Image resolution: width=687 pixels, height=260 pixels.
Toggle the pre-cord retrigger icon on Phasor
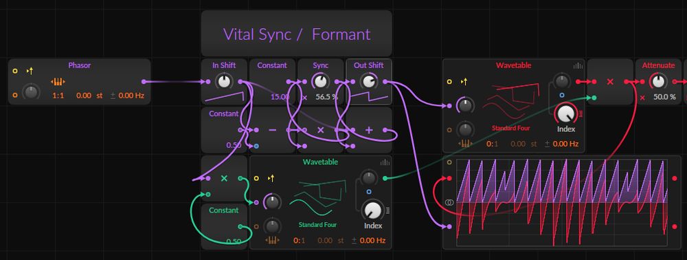pos(30,71)
